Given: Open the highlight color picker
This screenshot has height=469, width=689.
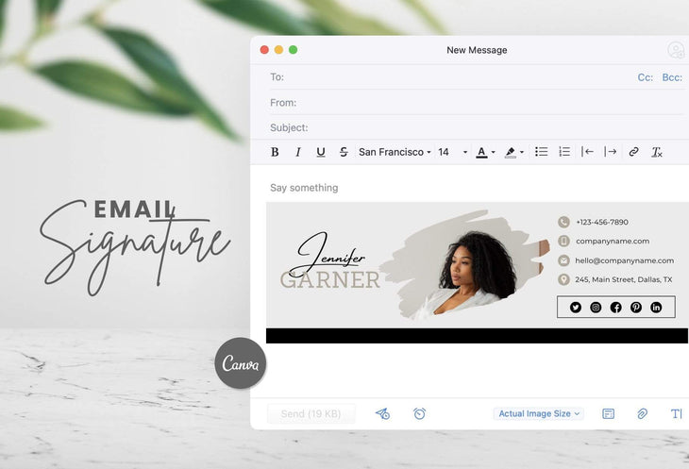Looking at the screenshot, I should (x=513, y=152).
